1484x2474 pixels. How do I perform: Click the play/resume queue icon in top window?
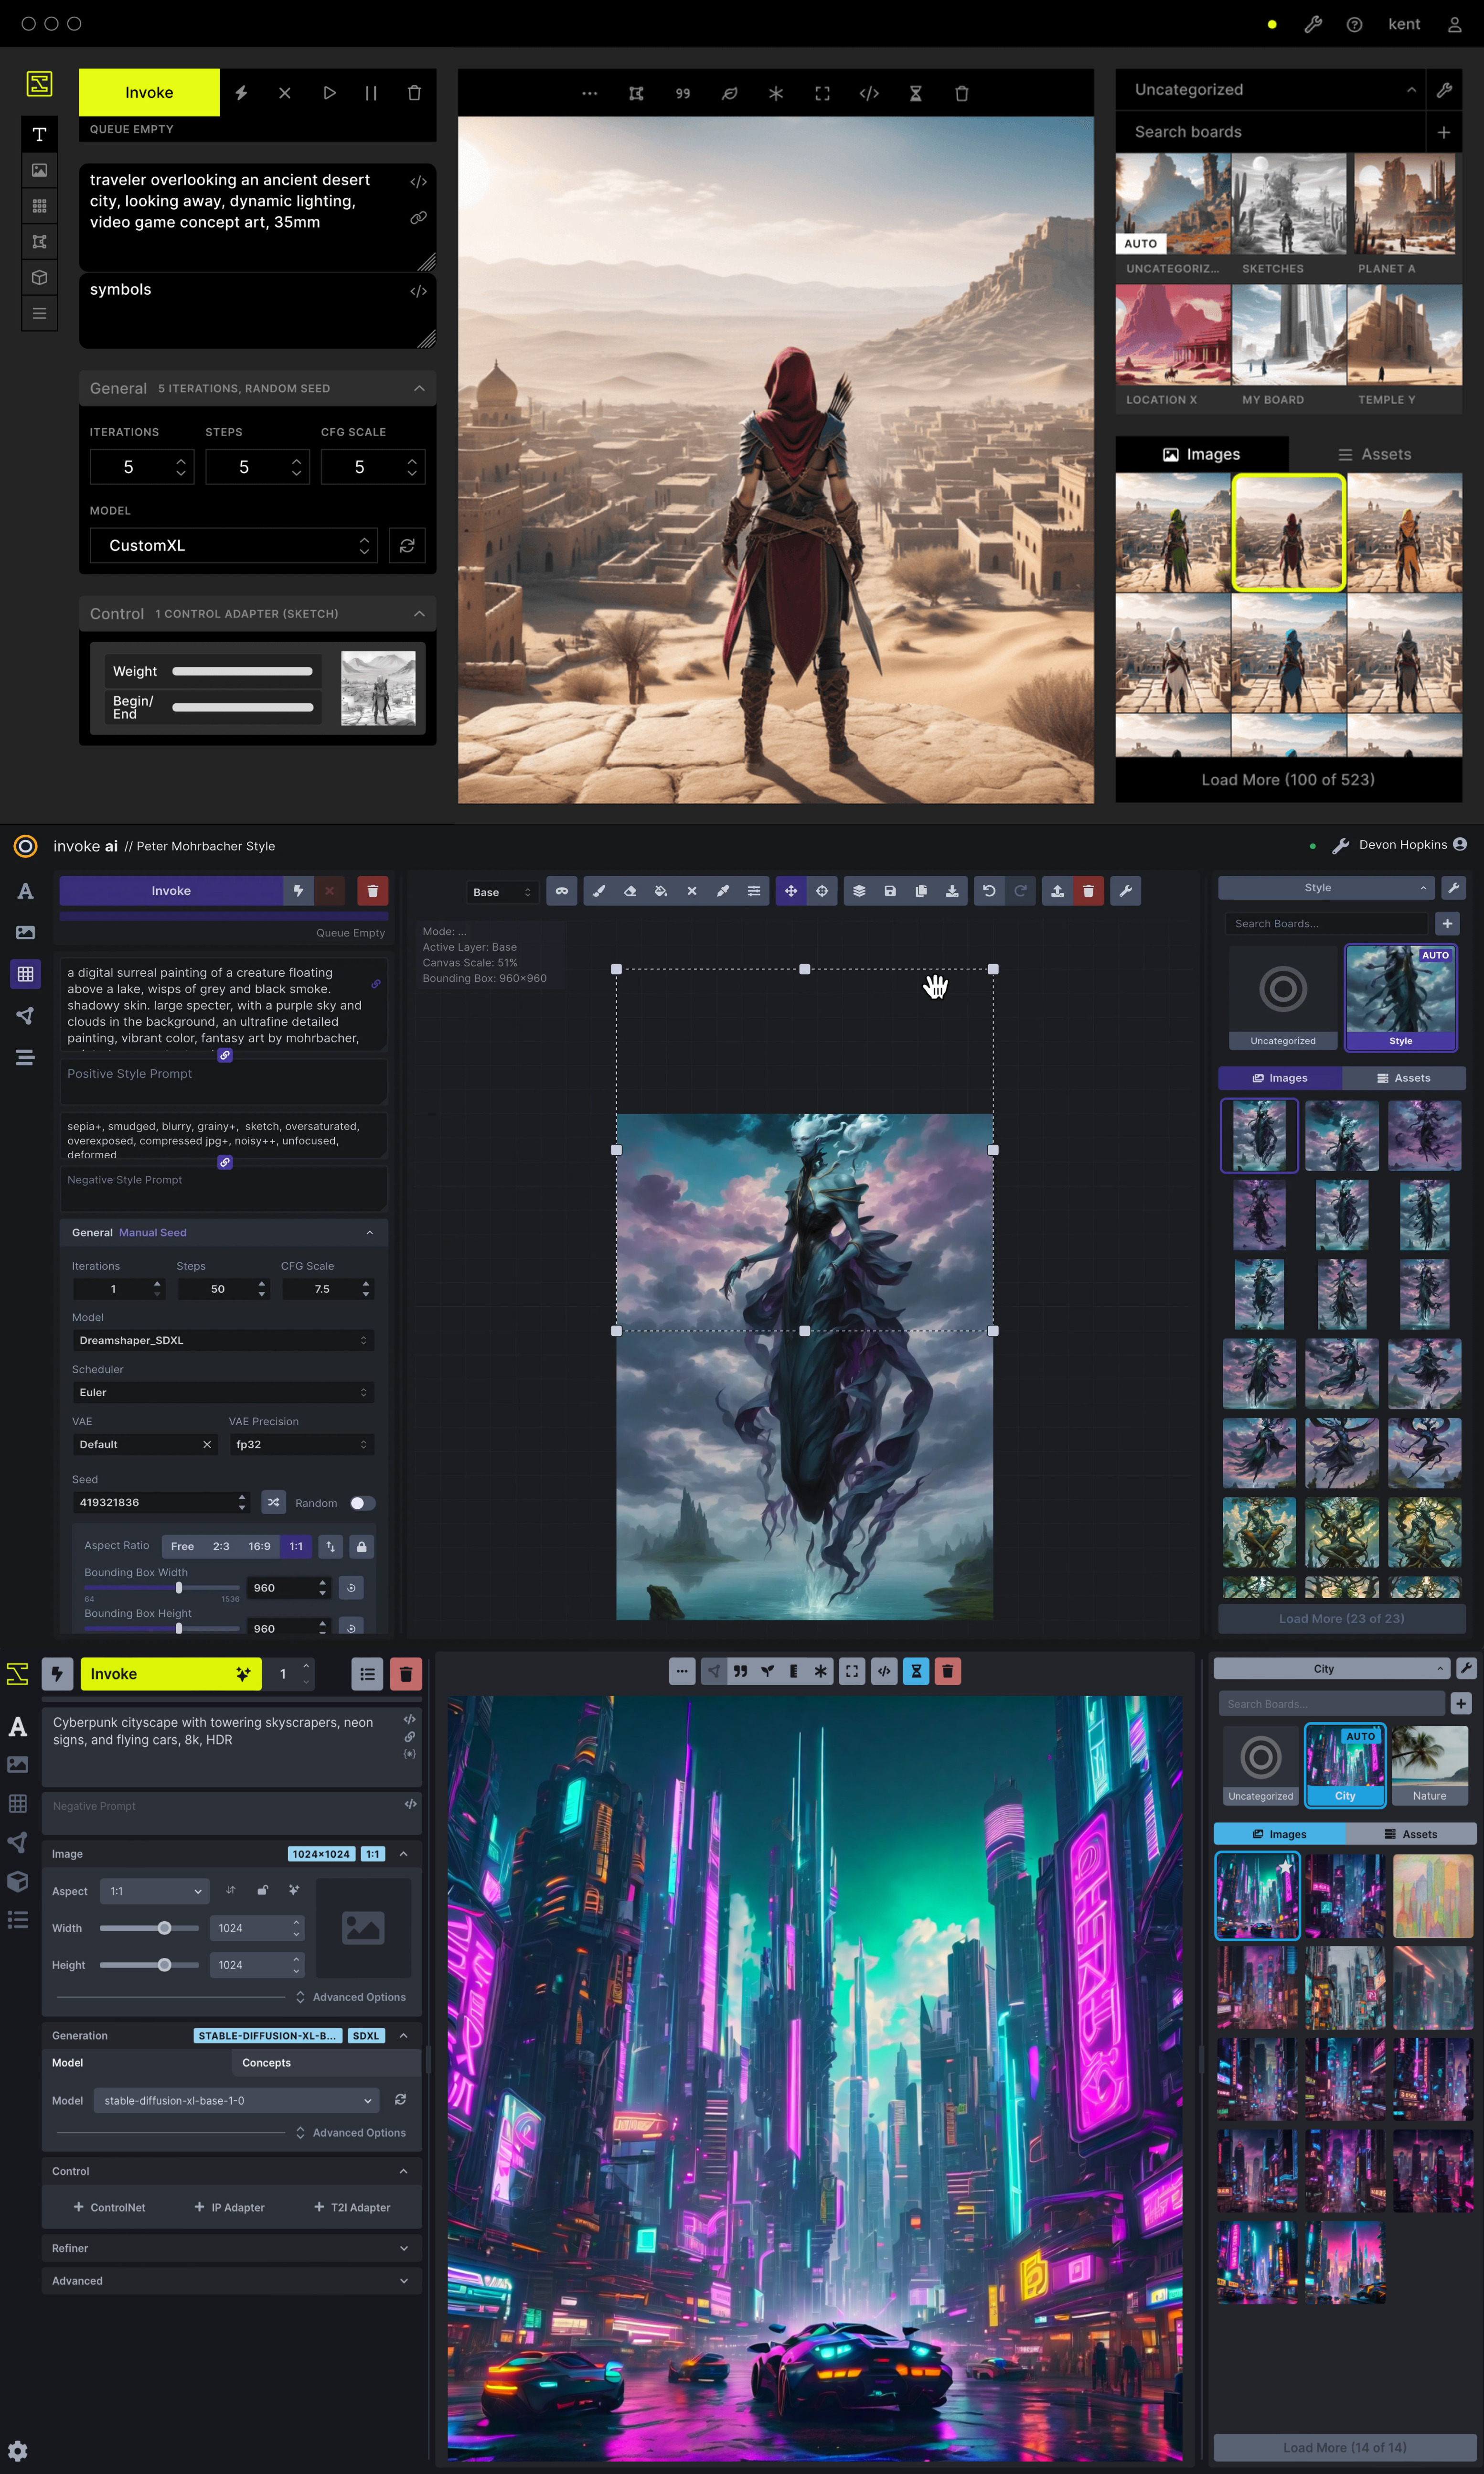(329, 93)
